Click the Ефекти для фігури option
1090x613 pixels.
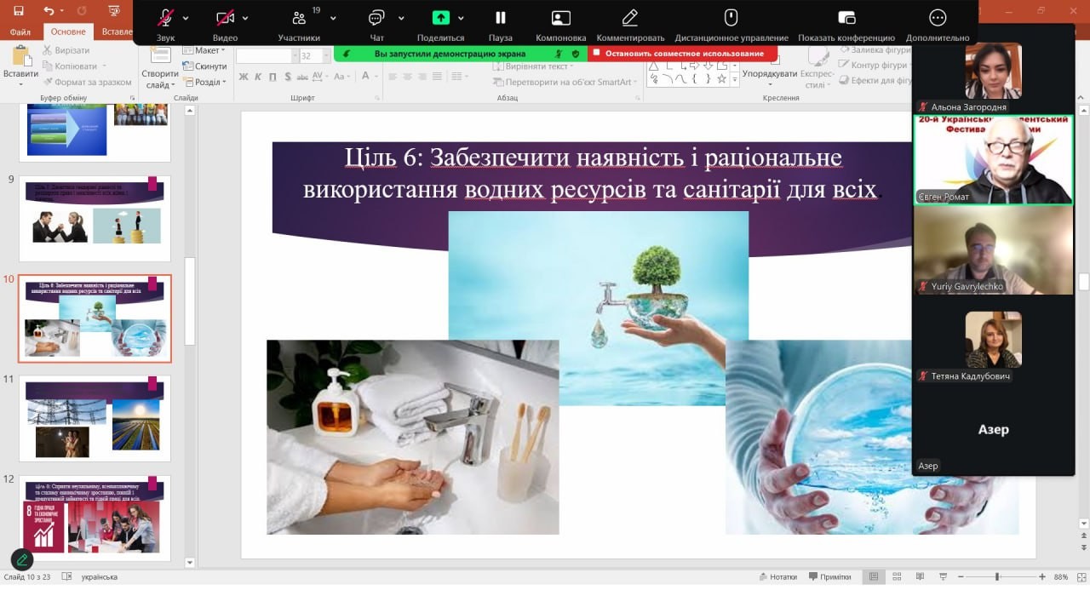coord(876,81)
